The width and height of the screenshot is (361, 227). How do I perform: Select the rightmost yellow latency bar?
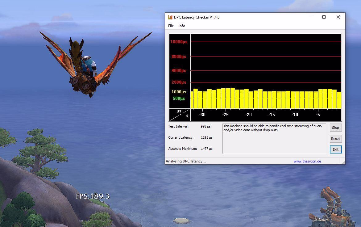coord(339,100)
